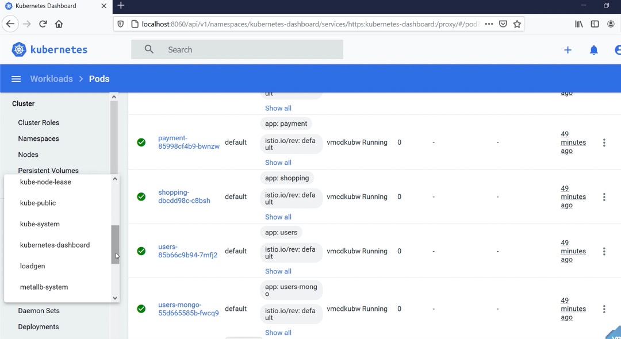Screen dimensions: 621x339
Task: Click the browser reload icon
Action: [43, 24]
